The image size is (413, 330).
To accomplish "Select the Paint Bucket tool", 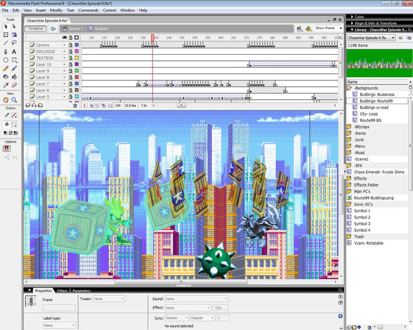I will click(x=14, y=77).
